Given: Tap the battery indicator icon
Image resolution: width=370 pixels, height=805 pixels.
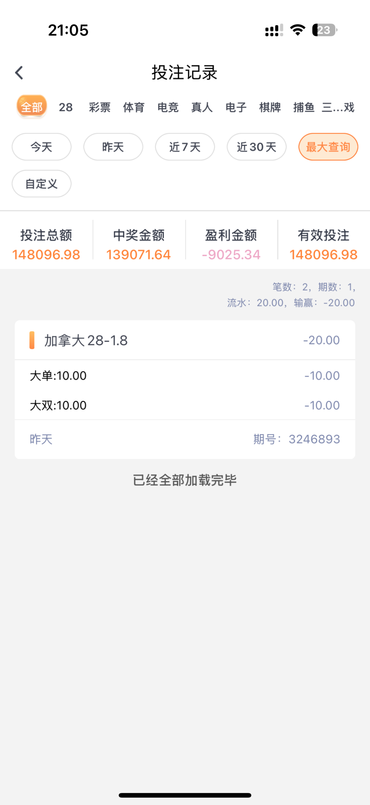Looking at the screenshot, I should (324, 30).
